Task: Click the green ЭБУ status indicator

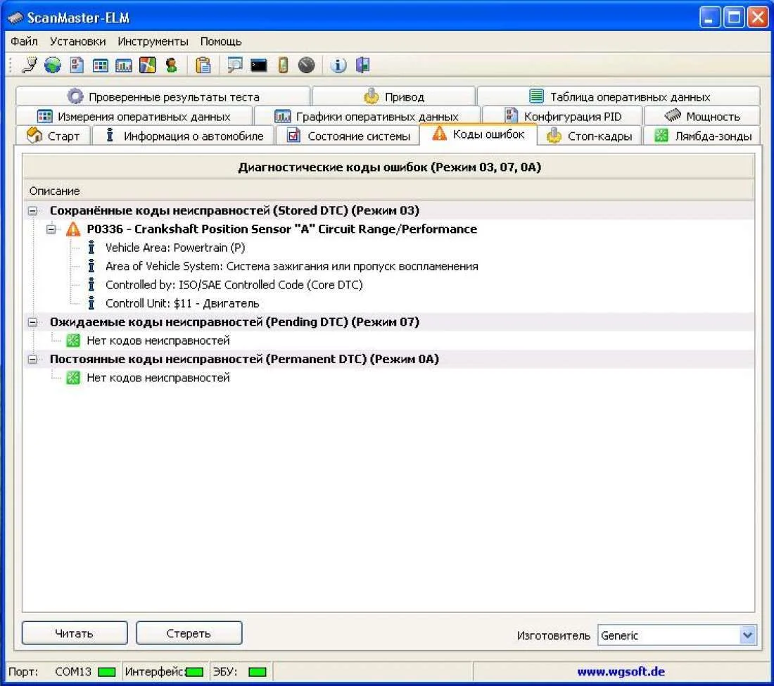Action: click(257, 672)
